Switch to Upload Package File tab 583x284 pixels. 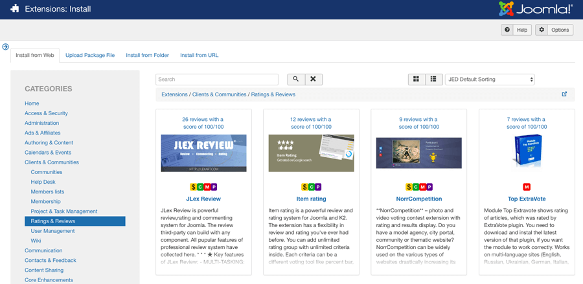tap(90, 56)
